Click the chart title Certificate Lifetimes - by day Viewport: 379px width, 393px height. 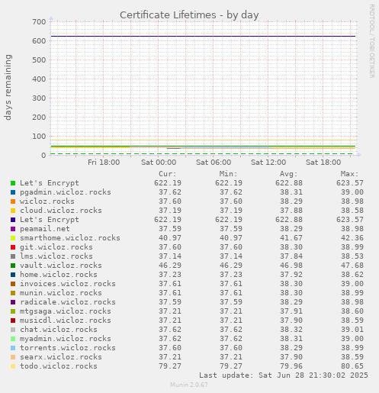pos(189,15)
